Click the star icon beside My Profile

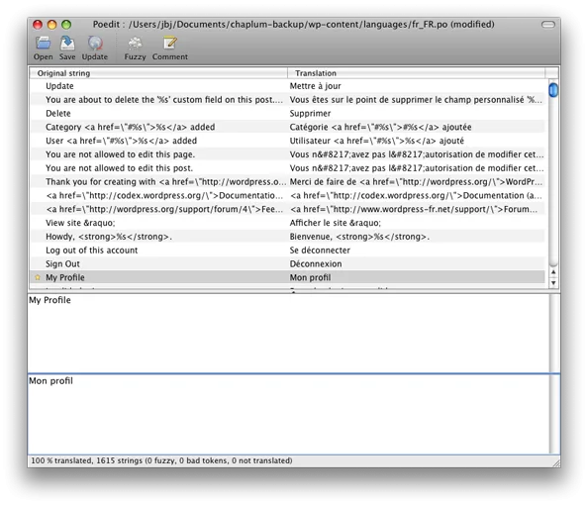pyautogui.click(x=38, y=277)
